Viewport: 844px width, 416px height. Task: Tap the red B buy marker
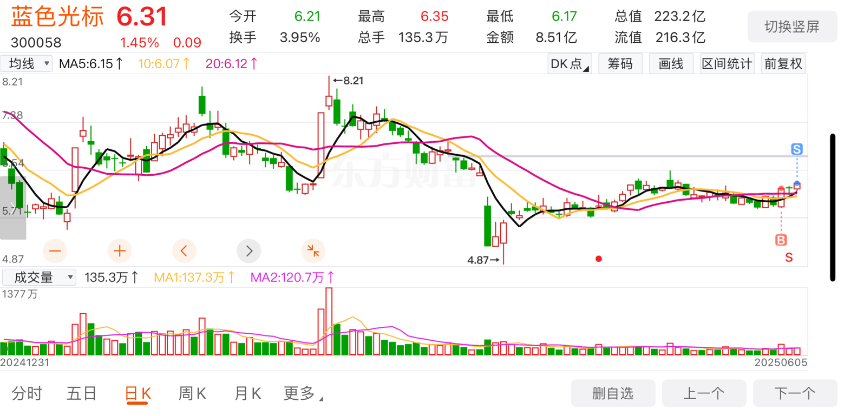[781, 240]
